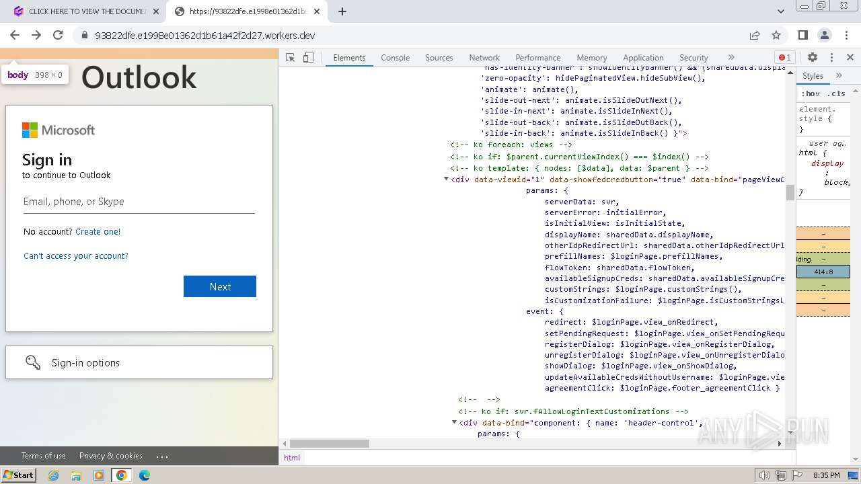861x484 pixels.
Task: Open the Memory tab
Action: click(x=592, y=58)
